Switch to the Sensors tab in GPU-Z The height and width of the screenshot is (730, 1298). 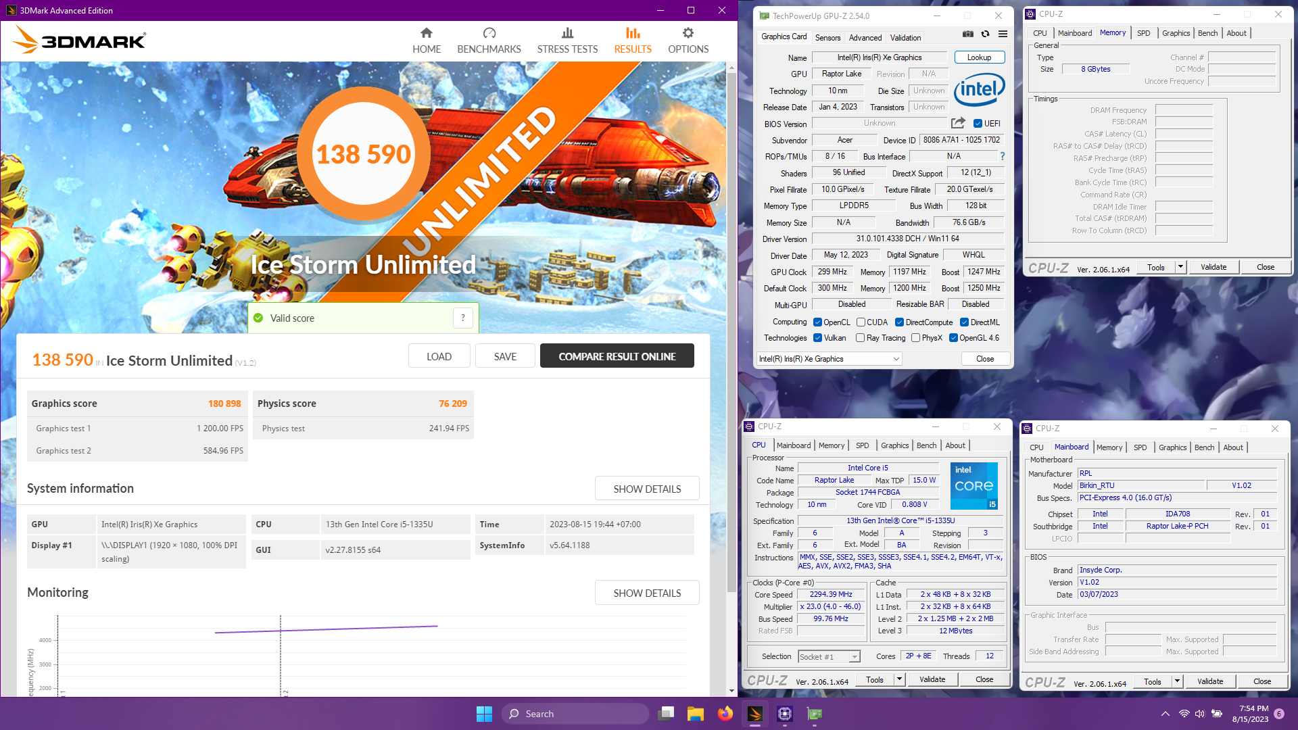click(827, 38)
